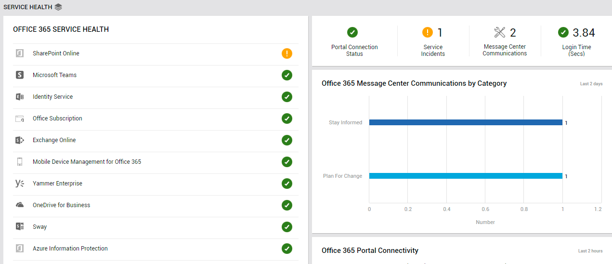Screen dimensions: 612x264
Task: Click the Yammer Enterprise service icon
Action: coord(20,184)
